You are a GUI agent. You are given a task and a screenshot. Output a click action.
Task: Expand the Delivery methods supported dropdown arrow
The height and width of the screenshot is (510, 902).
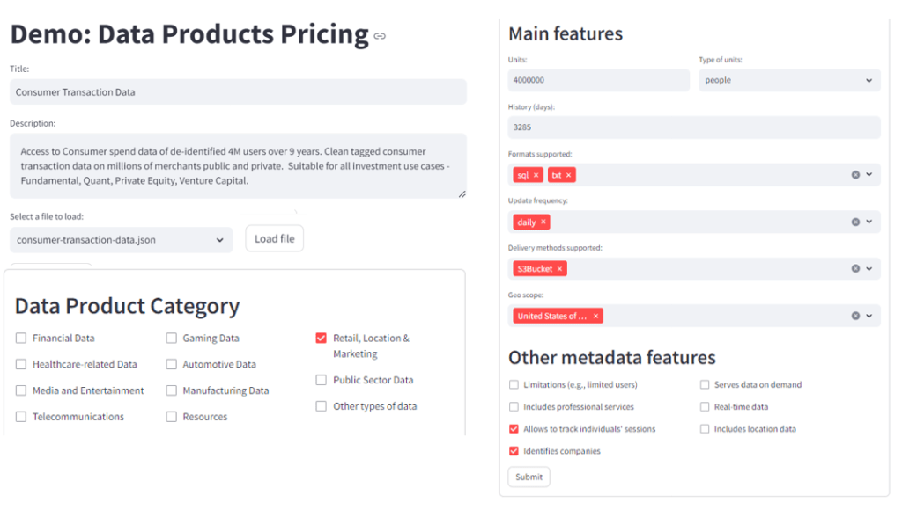[869, 269]
